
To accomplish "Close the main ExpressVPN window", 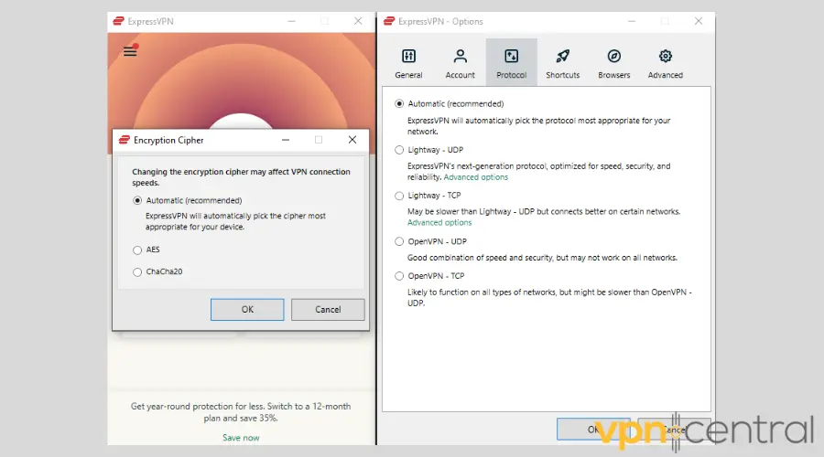I will pyautogui.click(x=358, y=21).
